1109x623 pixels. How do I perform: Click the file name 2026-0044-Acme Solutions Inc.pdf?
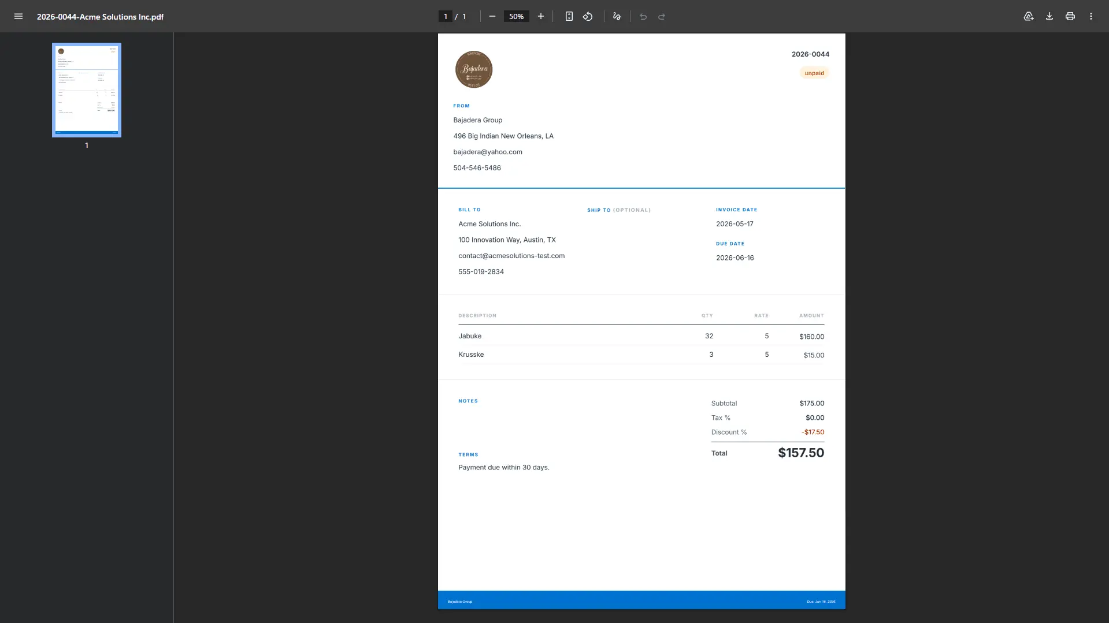coord(100,17)
